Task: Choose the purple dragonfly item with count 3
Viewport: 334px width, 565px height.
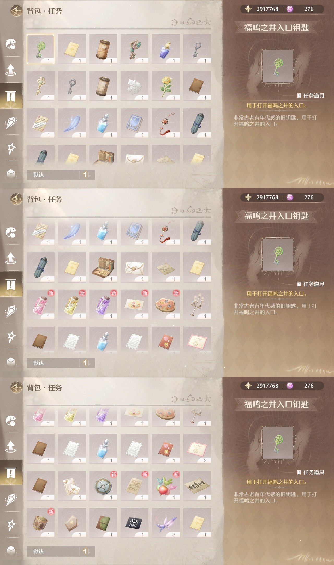Action: [x=166, y=523]
